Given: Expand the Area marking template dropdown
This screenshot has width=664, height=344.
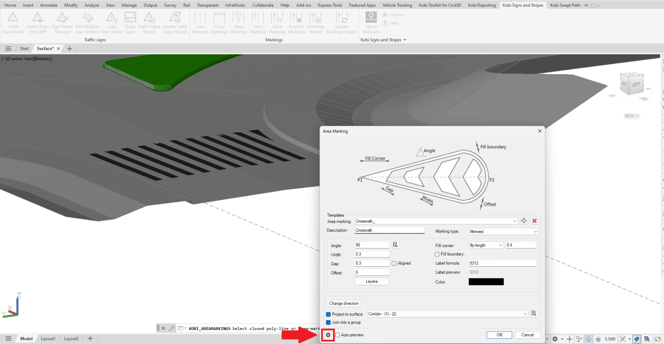Looking at the screenshot, I should [x=514, y=222].
